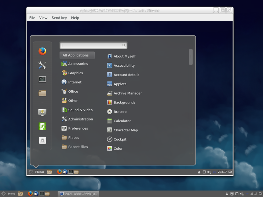Click show-desktop icon in remote panel

(x=49, y=172)
